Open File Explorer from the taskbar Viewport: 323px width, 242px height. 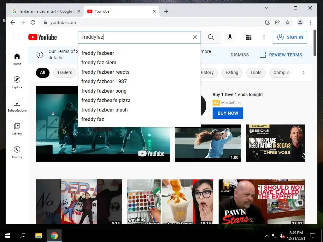tap(38, 236)
